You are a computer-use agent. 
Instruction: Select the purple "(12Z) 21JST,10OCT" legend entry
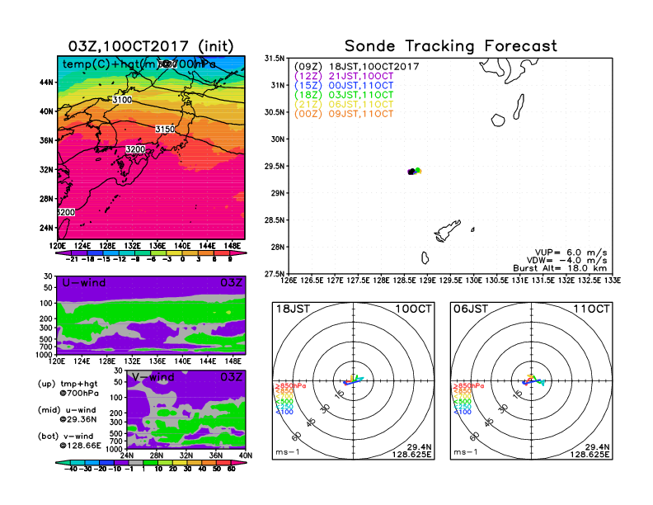[x=344, y=76]
